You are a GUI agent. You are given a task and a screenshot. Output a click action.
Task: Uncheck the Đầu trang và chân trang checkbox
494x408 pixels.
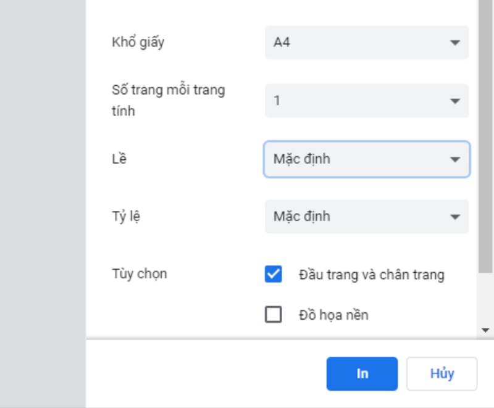(273, 274)
